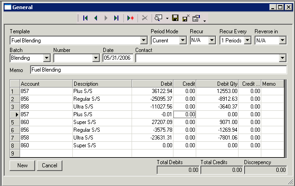The image size is (295, 186).
Task: Select row header 5
Action: [x=15, y=122]
